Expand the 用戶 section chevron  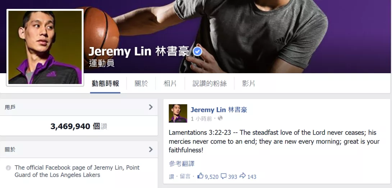pos(150,107)
